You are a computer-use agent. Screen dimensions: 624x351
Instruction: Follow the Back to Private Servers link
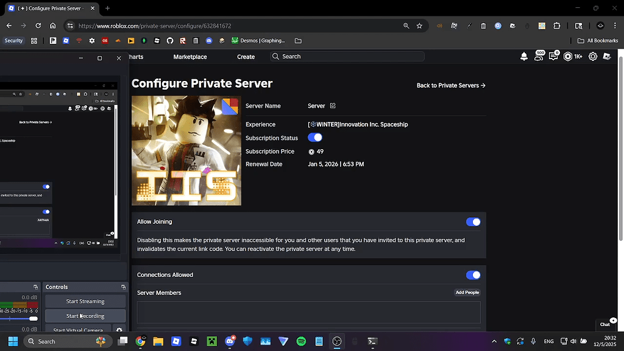(x=451, y=85)
